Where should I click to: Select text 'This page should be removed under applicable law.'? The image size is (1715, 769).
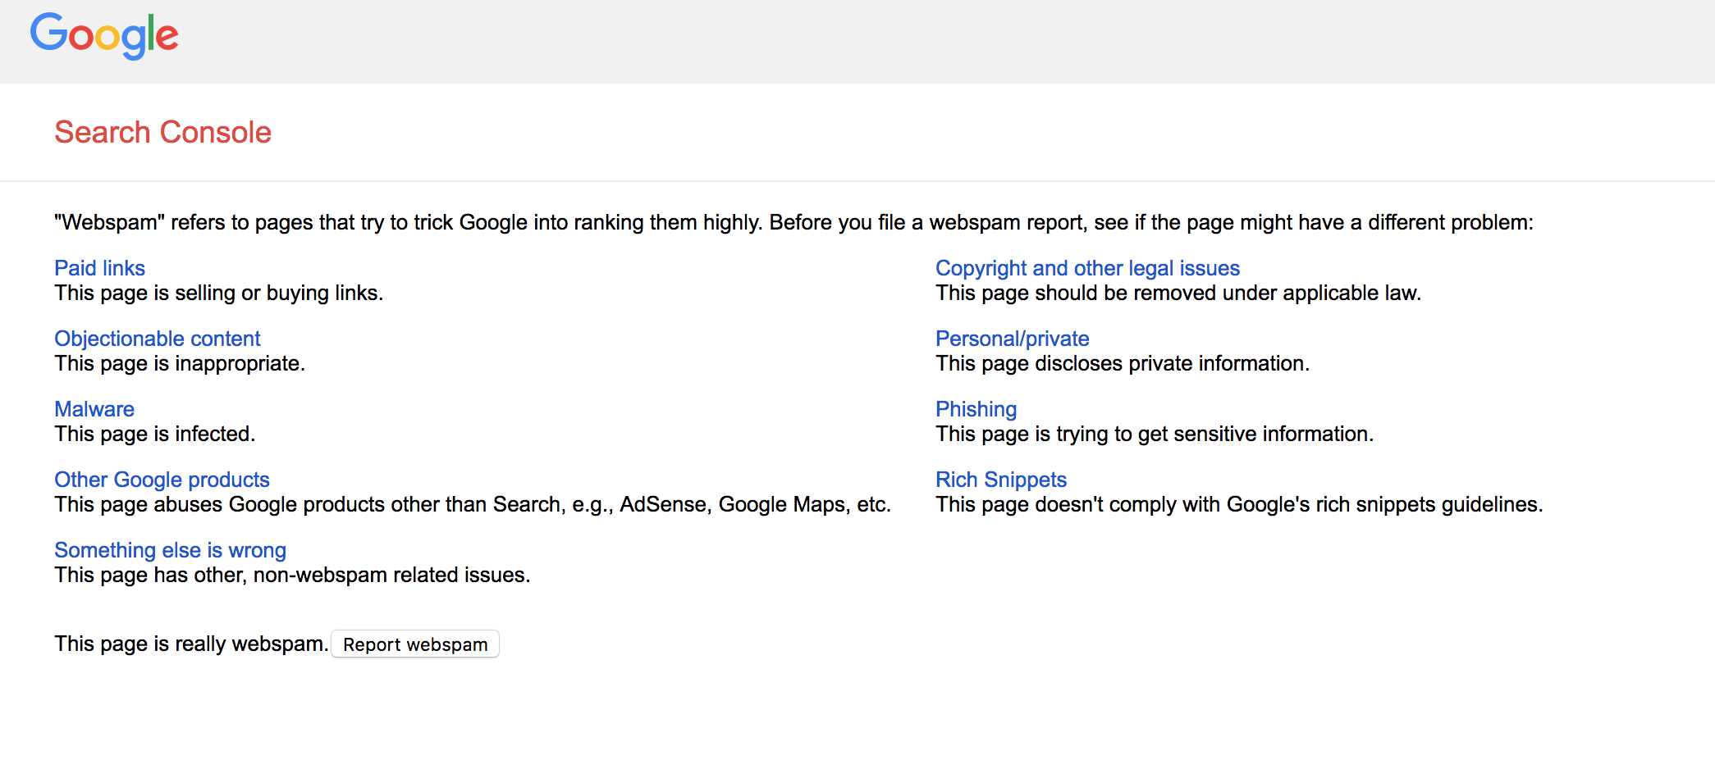click(x=1178, y=293)
